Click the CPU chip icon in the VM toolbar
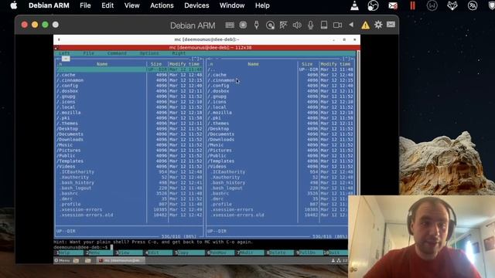Image resolution: width=495 pixels, height=278 pixels. 243,25
